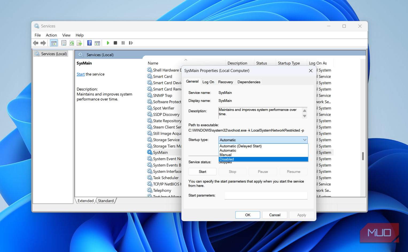
Task: Sort services by the Name column header
Action: (x=153, y=63)
